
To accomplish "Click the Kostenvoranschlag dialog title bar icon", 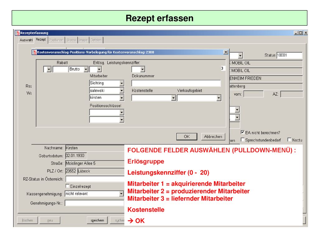I will pos(34,52).
